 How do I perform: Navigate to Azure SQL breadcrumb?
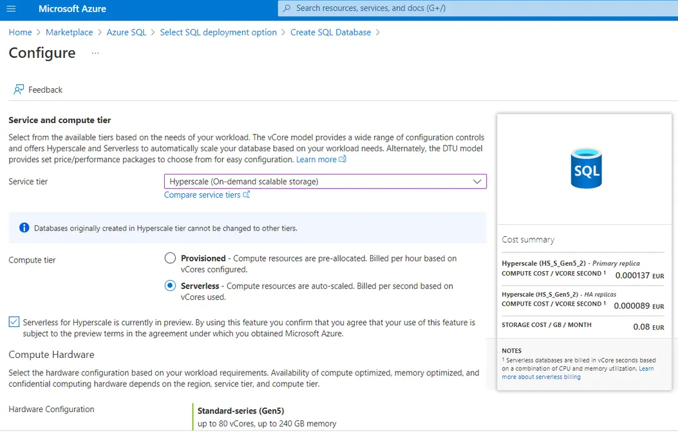tap(126, 32)
